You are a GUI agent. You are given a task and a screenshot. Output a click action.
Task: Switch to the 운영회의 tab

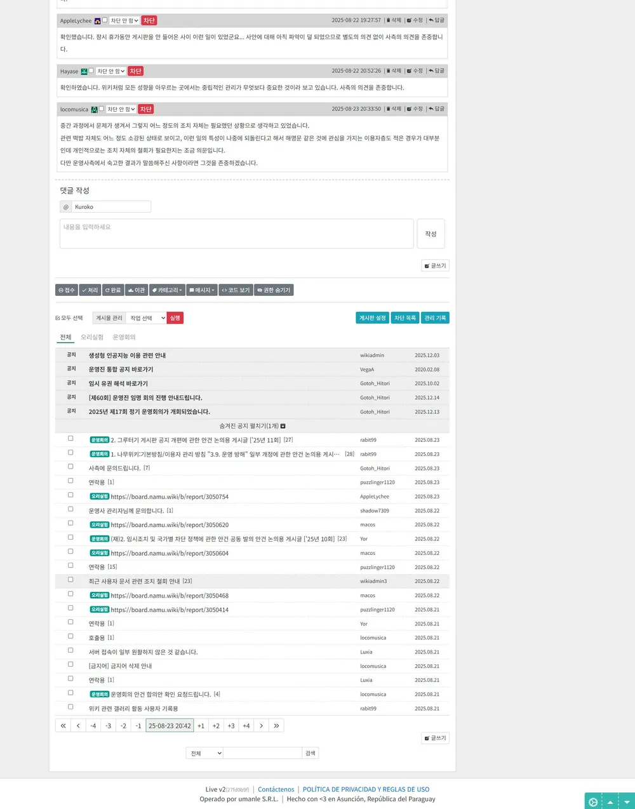[124, 337]
